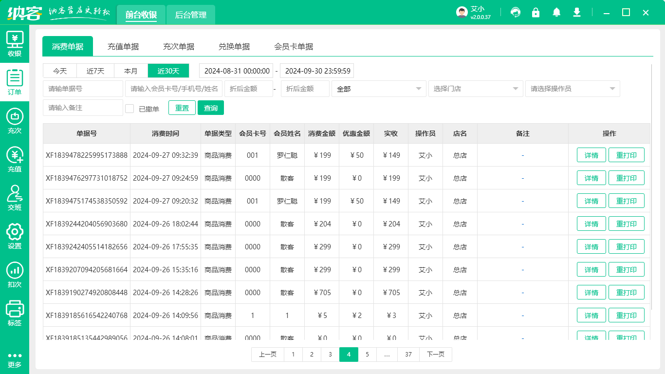This screenshot has height=374, width=665.
Task: Open 设置 settings from the sidebar
Action: click(15, 238)
